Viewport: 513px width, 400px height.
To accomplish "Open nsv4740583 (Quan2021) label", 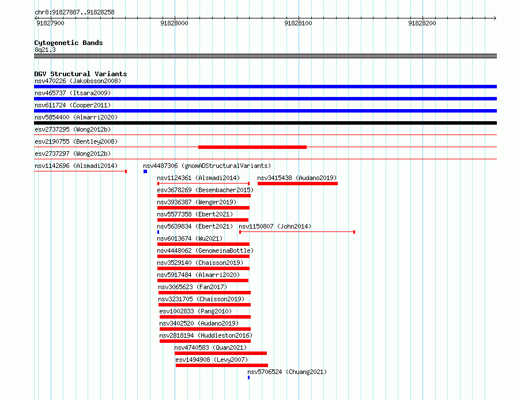I will pos(210,347).
